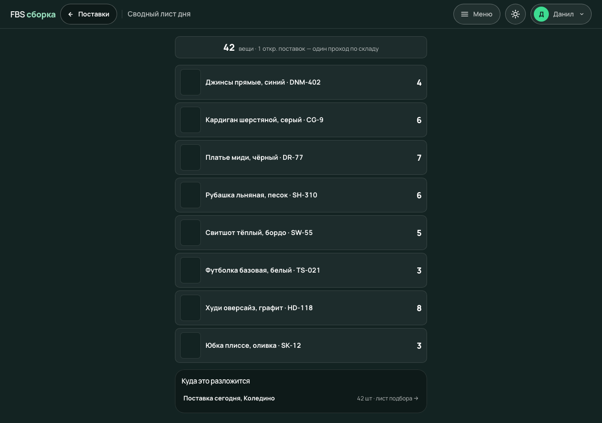
Task: Click thumbnail for Футболка базовая TS-021
Action: pos(190,270)
